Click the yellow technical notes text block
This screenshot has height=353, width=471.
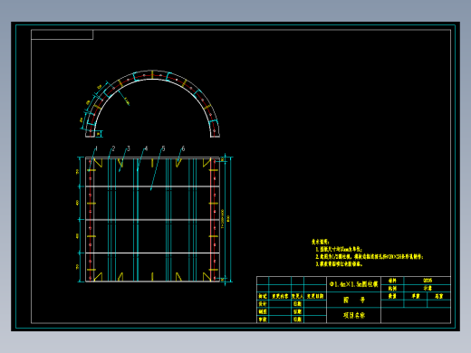coord(368,253)
